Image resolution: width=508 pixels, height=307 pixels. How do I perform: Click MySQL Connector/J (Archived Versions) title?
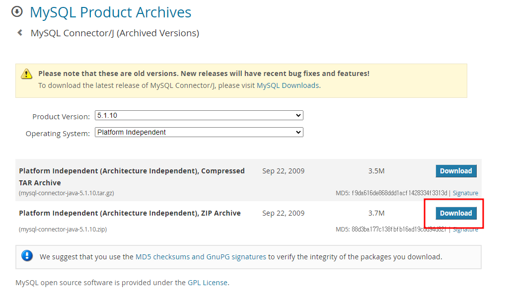(115, 33)
